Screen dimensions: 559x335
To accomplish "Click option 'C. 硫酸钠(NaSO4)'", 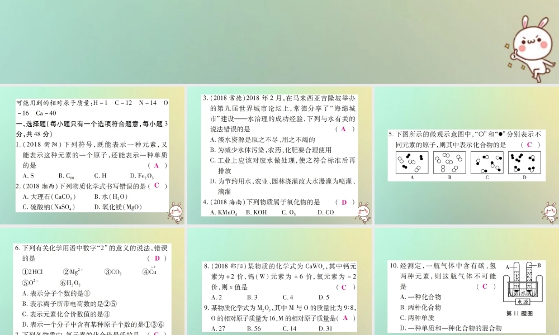I will [x=49, y=207].
